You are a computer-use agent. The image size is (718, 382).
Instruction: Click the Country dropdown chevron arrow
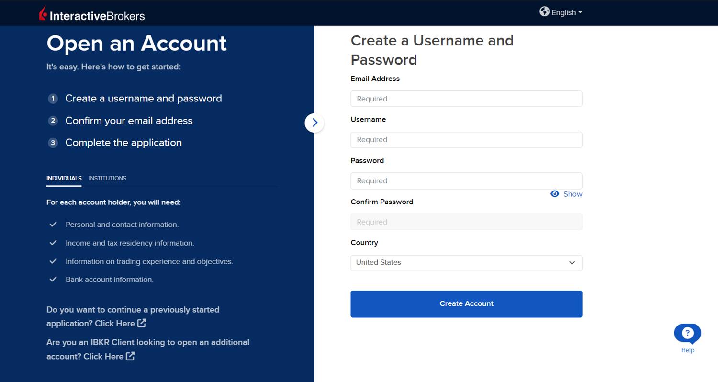pyautogui.click(x=572, y=263)
